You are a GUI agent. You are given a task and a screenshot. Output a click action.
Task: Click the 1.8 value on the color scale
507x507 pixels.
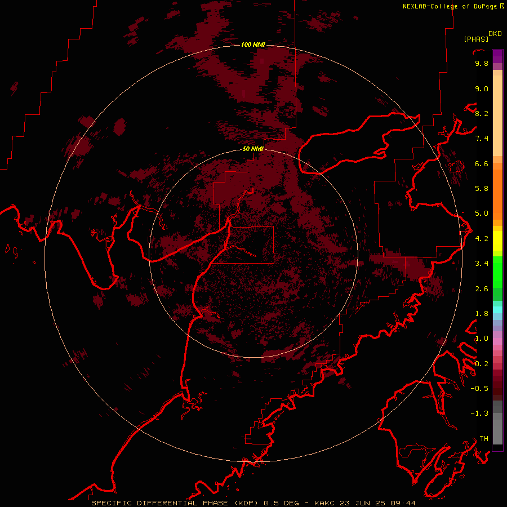coord(482,314)
